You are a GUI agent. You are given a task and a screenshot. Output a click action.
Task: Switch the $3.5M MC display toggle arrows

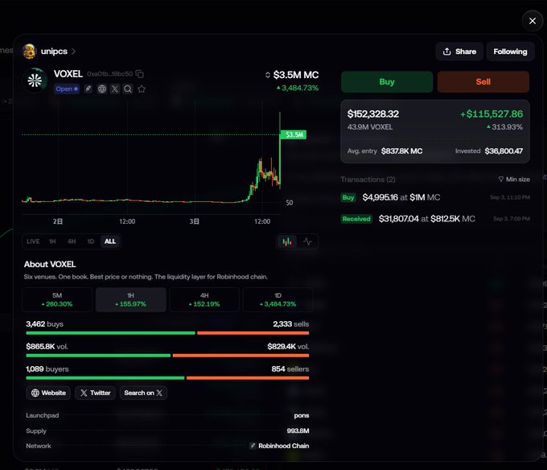268,75
